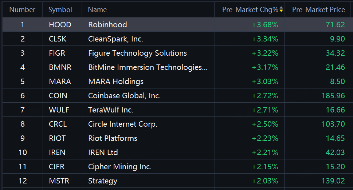Select the HOOD ticker symbol
Viewport: 353px width, 190px height.
60,25
